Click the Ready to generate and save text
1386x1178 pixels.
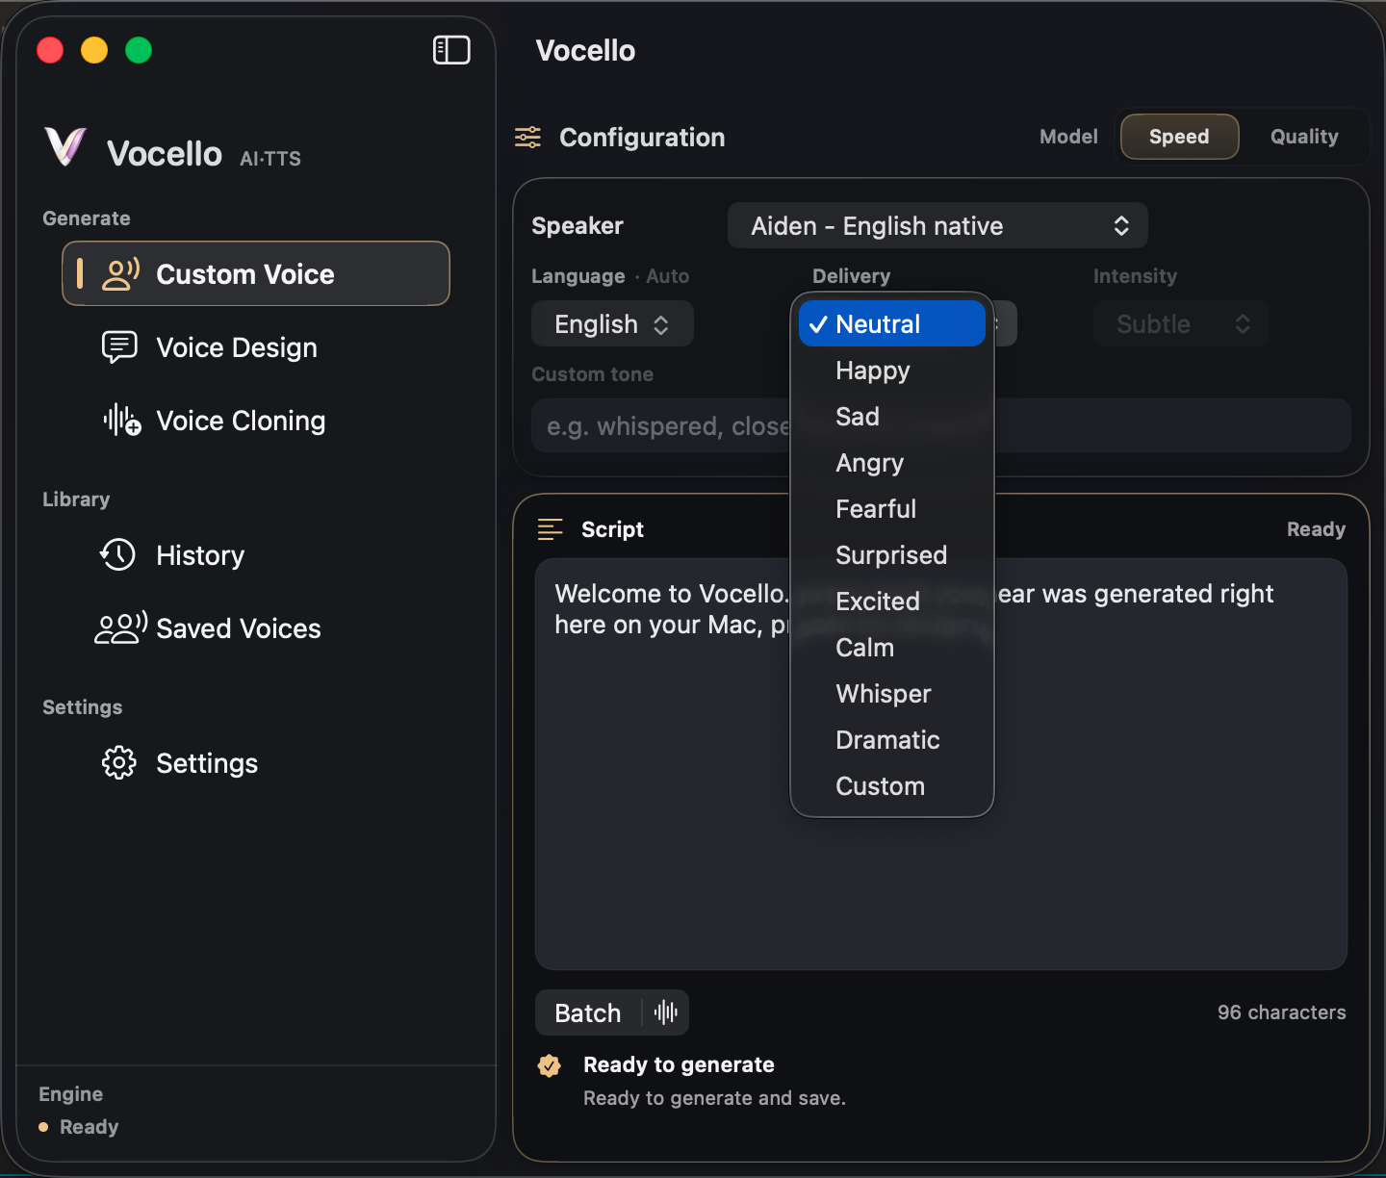click(714, 1098)
